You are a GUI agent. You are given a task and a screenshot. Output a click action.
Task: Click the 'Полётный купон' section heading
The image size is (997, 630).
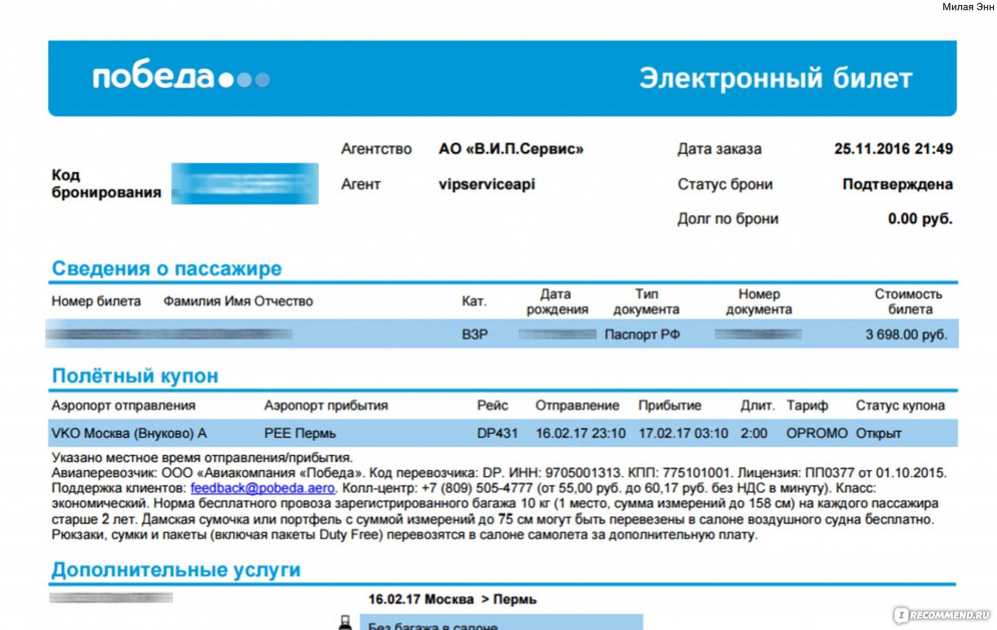point(135,376)
